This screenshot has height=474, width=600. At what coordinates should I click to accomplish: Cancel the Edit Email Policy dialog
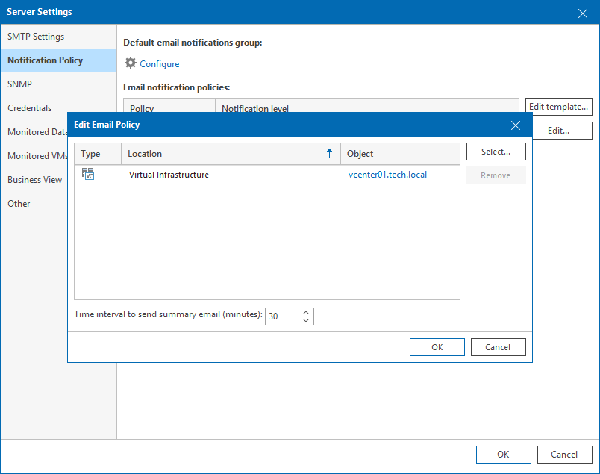pyautogui.click(x=497, y=347)
